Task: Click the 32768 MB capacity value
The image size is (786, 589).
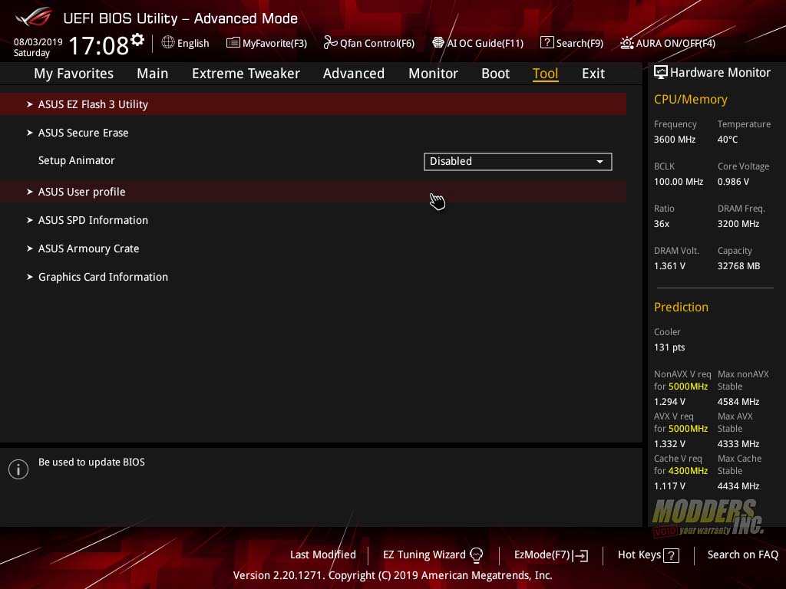Action: pyautogui.click(x=739, y=266)
